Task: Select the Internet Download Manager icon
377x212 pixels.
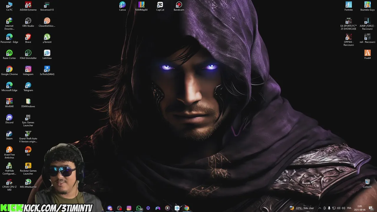Action: tap(9, 24)
